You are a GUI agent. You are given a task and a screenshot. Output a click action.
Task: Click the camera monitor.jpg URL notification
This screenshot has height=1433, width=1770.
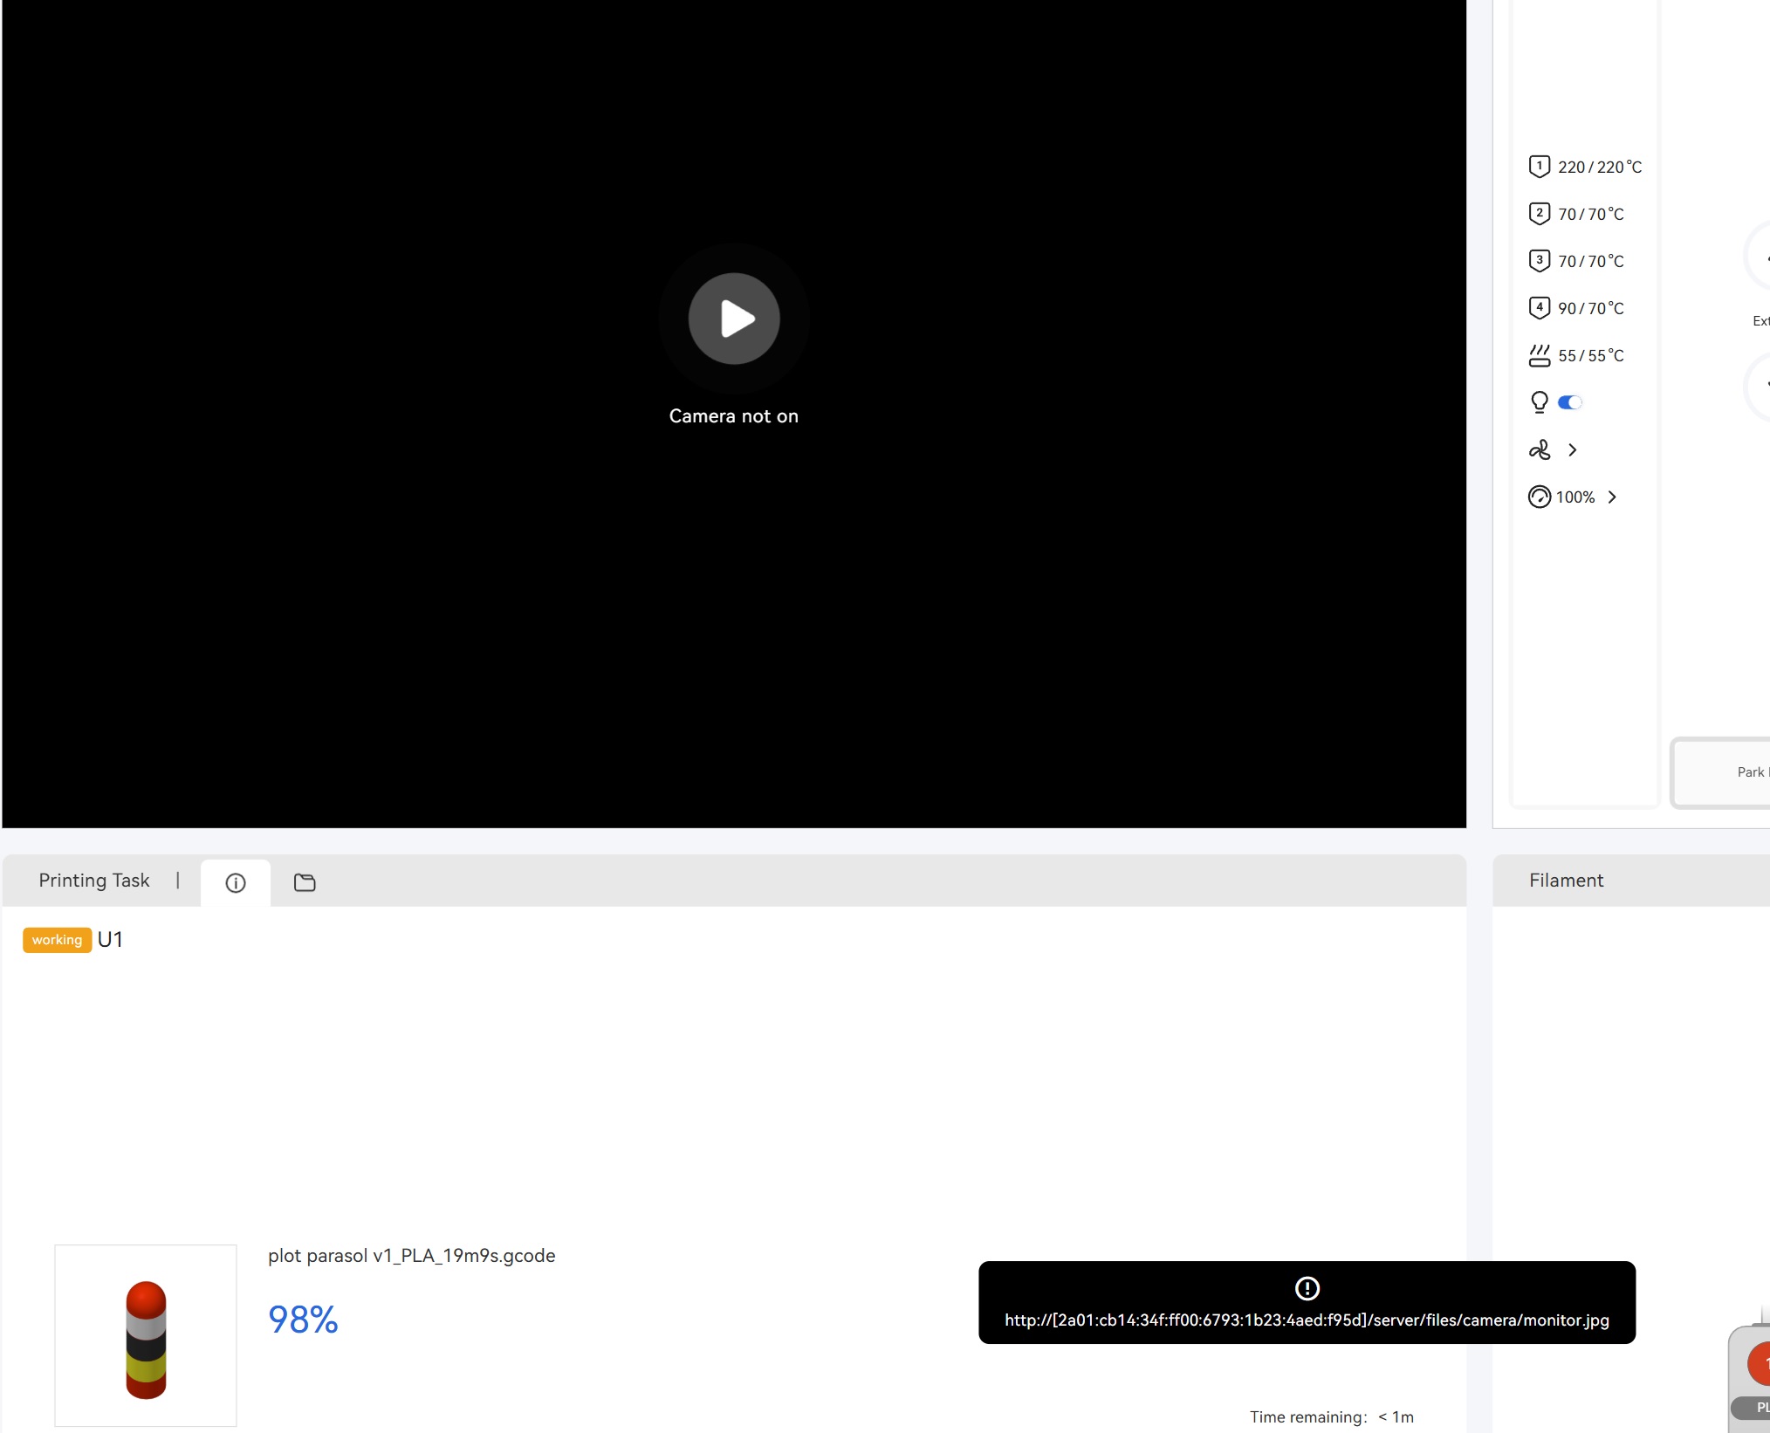(1306, 1320)
